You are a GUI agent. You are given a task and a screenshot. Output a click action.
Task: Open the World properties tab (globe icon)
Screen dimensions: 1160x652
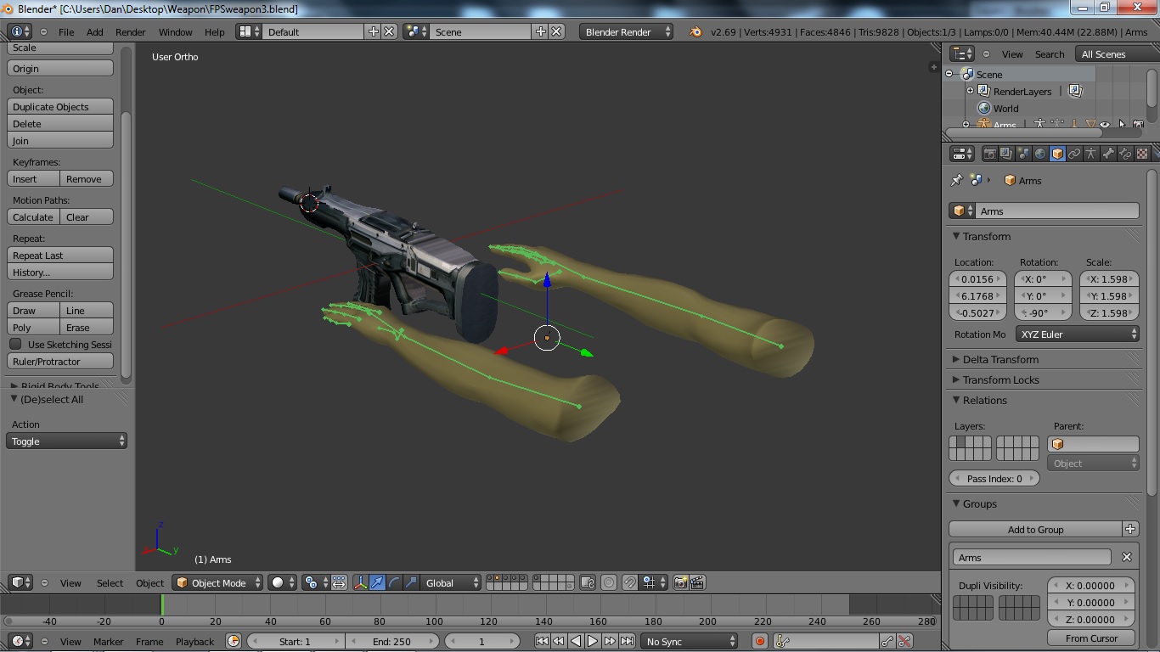click(1040, 154)
